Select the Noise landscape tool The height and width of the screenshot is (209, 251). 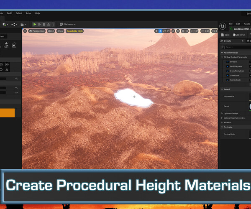(14, 45)
